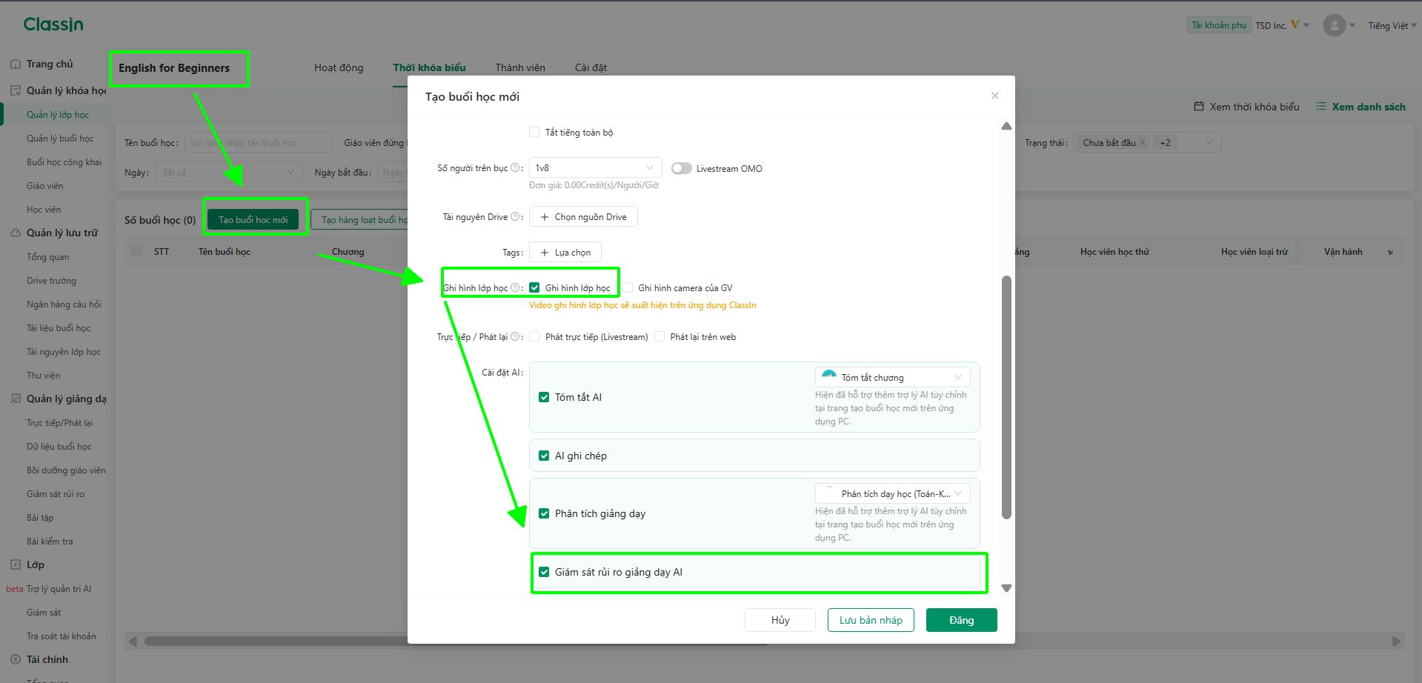The width and height of the screenshot is (1422, 683).
Task: Open the Tiếng Việt language dropdown
Action: tap(1392, 26)
